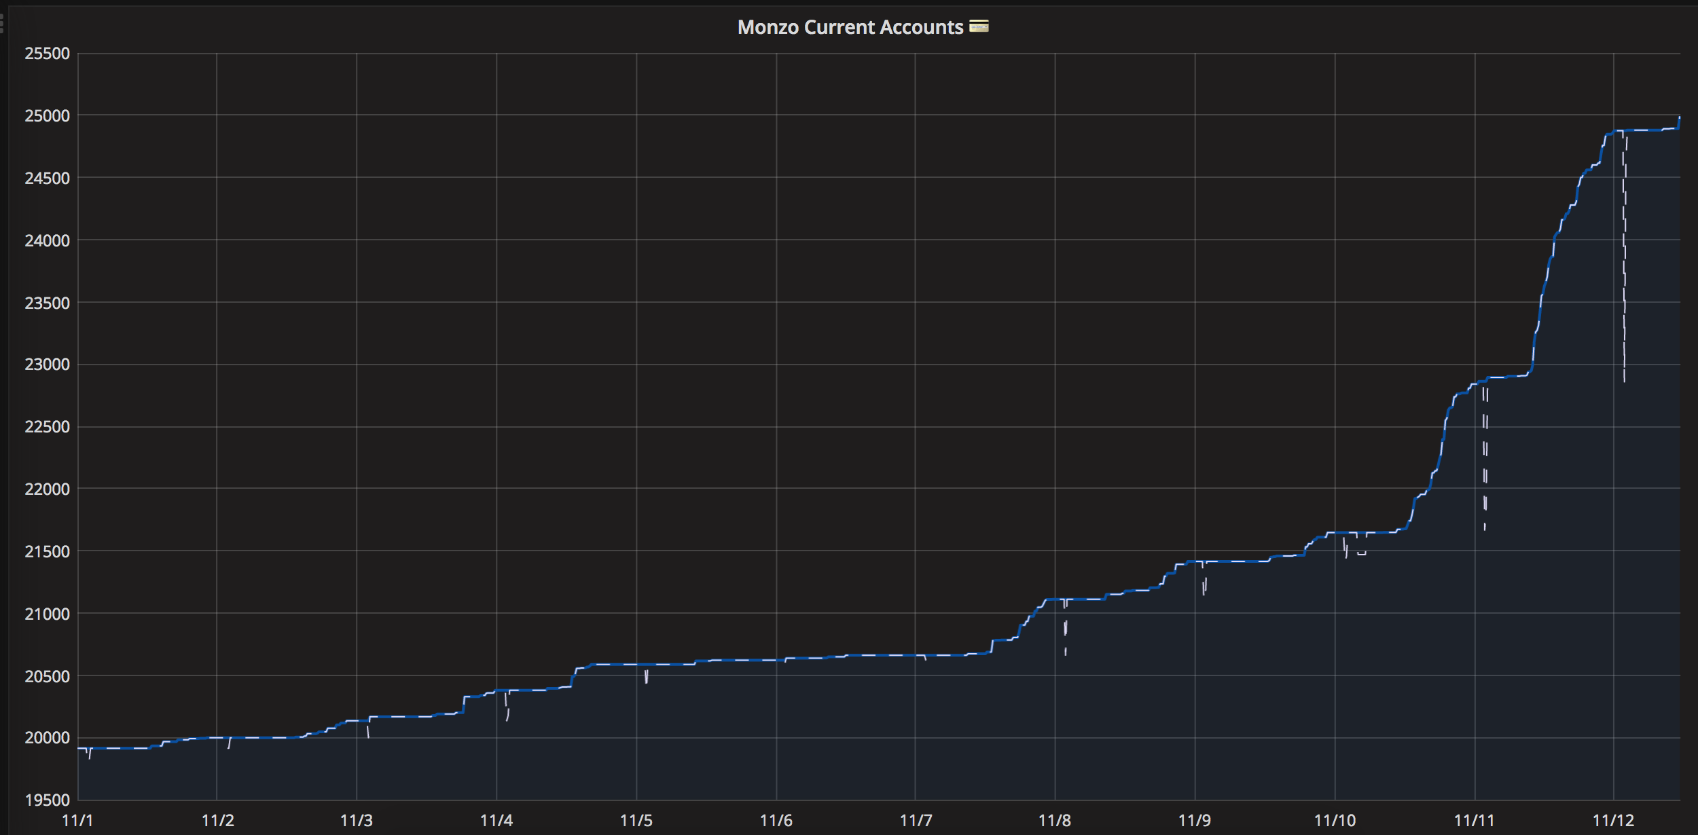The width and height of the screenshot is (1698, 835).
Task: Click the panel drag handle at top-left corner
Action: [x=2, y=22]
